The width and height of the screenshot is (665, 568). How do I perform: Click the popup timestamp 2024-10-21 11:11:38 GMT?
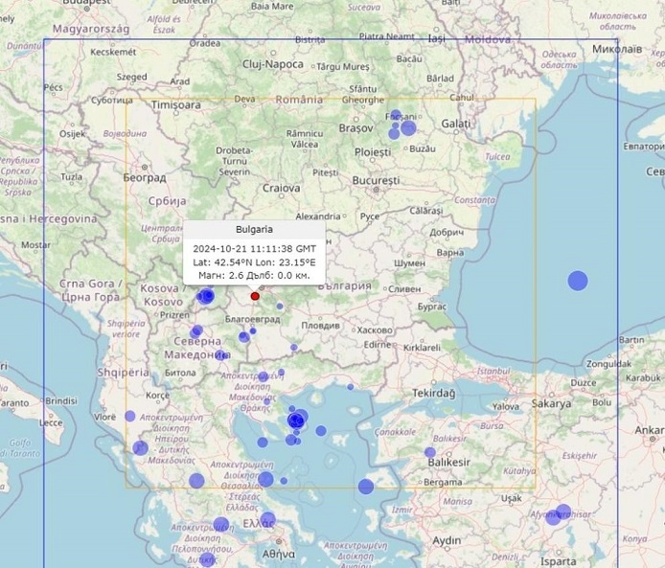[254, 247]
